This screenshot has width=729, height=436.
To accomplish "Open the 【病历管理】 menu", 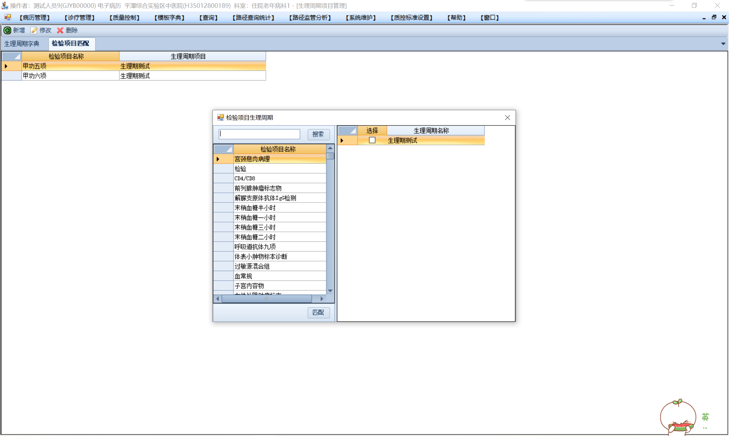I will pos(34,18).
